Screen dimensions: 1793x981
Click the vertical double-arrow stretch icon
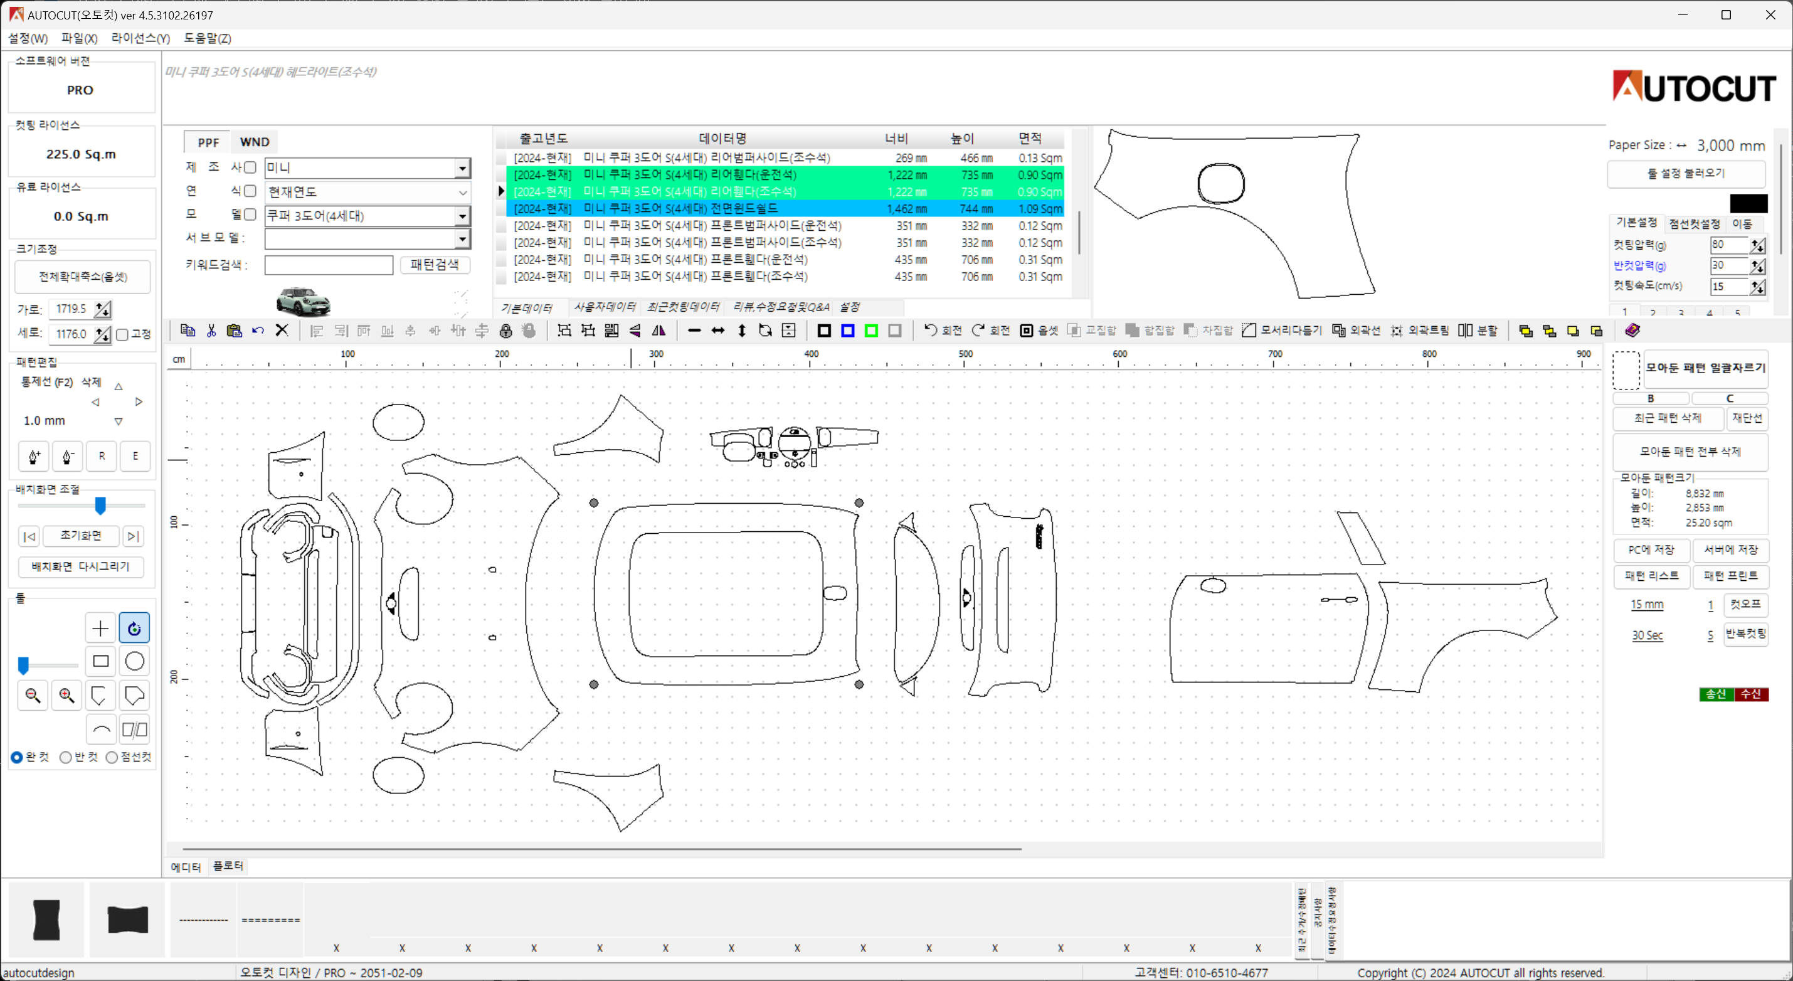[x=742, y=331]
